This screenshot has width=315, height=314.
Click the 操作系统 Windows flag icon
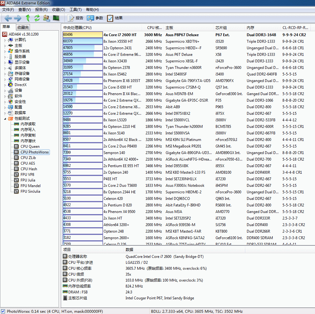11,51
